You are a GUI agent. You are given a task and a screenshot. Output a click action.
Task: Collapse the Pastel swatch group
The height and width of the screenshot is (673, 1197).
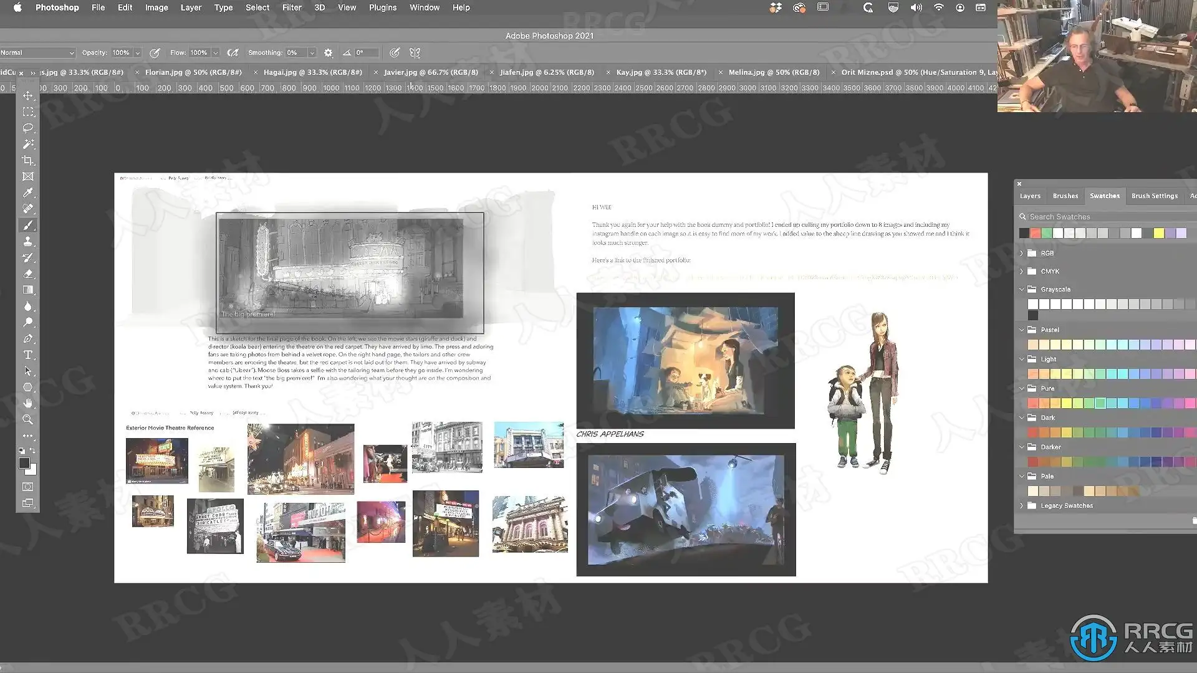pos(1022,330)
